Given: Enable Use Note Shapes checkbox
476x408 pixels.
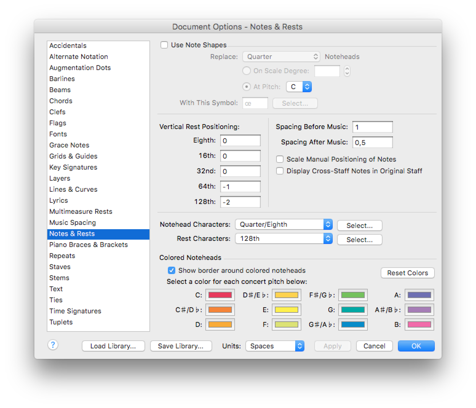Looking at the screenshot, I should click(164, 45).
